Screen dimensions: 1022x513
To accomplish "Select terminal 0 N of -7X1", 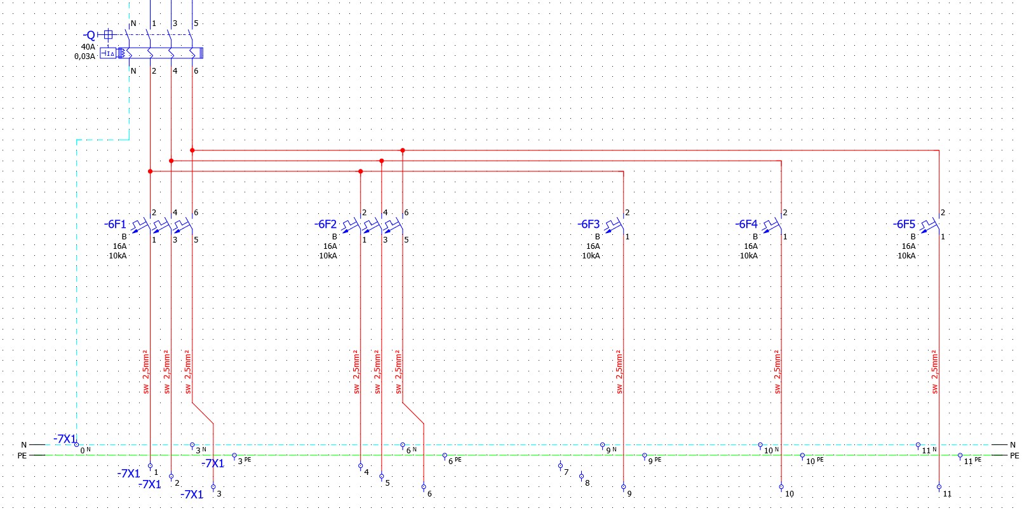I will (77, 446).
